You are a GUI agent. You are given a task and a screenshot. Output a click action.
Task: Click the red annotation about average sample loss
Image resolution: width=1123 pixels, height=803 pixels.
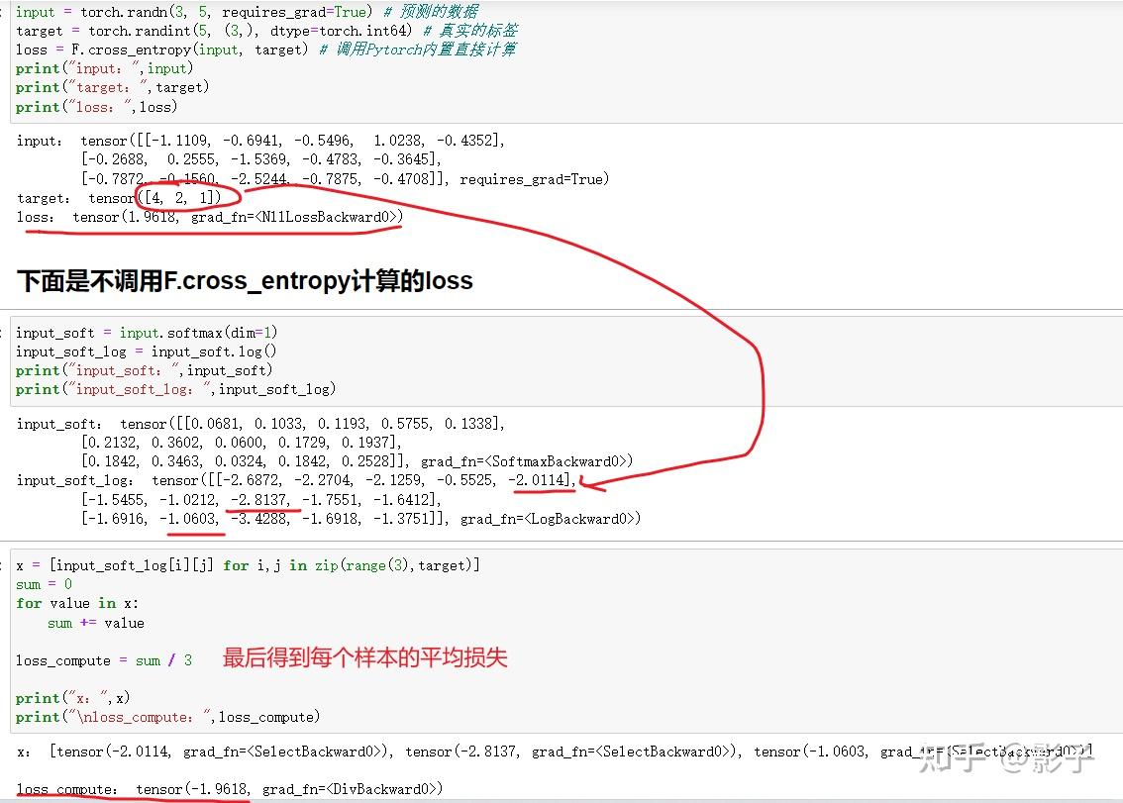point(364,658)
